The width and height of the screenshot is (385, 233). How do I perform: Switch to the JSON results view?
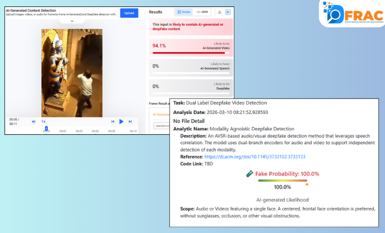202,11
